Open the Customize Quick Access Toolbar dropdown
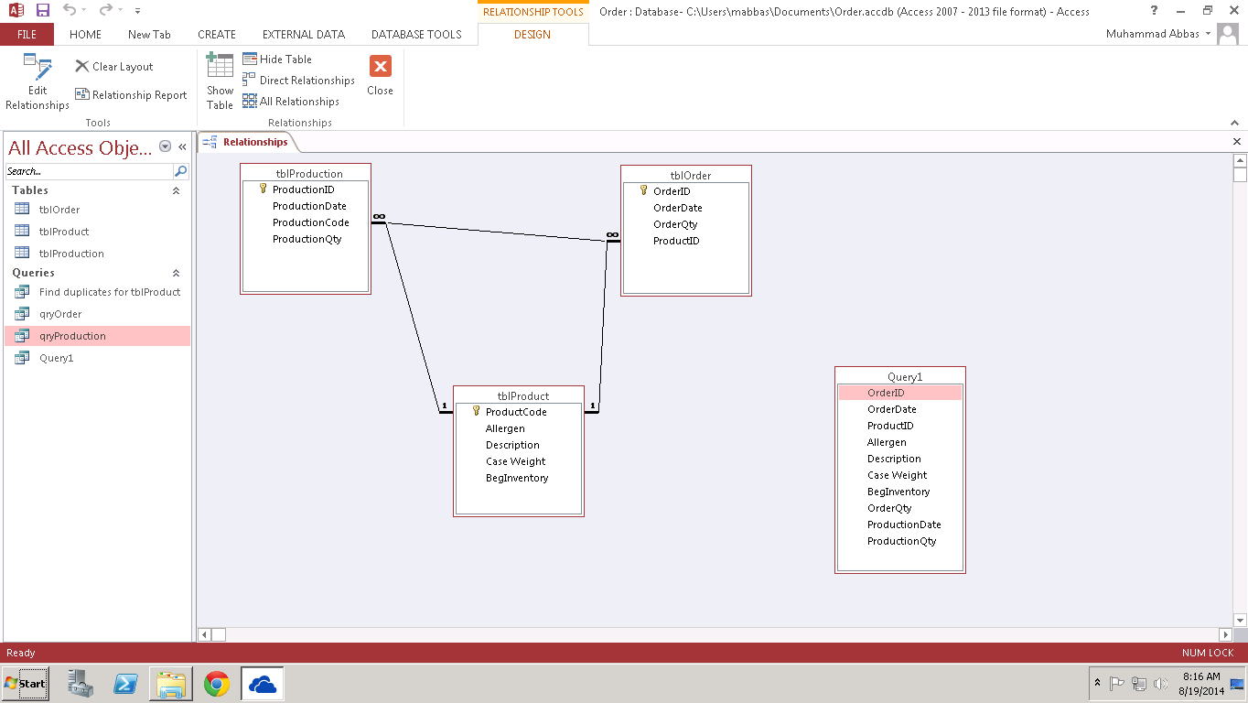 pos(137,11)
